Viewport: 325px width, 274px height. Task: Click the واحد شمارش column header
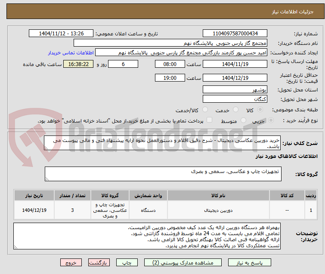[x=148, y=195]
